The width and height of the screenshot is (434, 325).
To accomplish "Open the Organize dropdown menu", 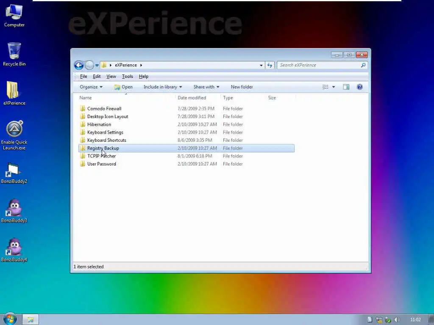I will (91, 87).
